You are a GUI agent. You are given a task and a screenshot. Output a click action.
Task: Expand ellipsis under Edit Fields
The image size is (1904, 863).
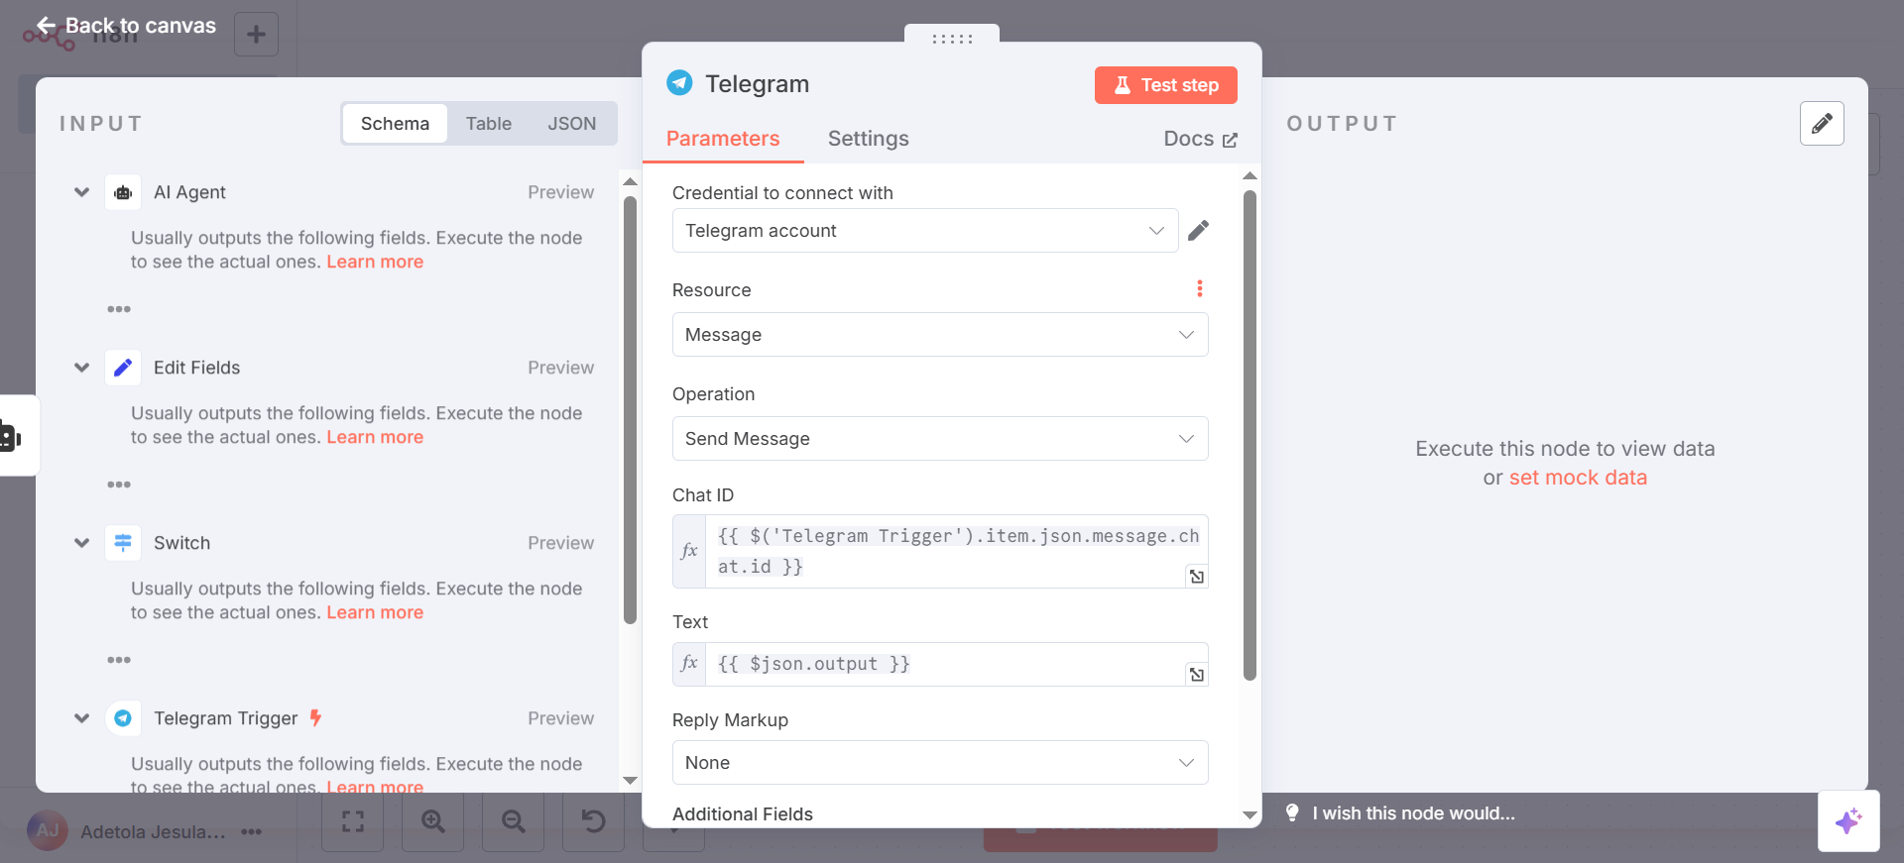119,485
